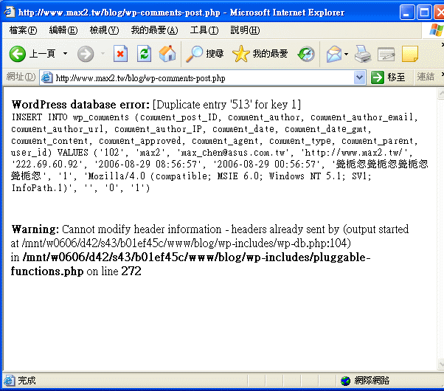Screen dimensions: 444x391
Task: Refresh the page with green arrows icon
Action: [x=144, y=54]
